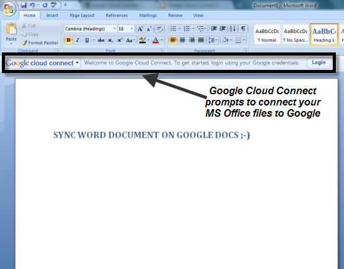The height and width of the screenshot is (269, 344).
Task: Switch to the Insert tab
Action: pyautogui.click(x=52, y=16)
